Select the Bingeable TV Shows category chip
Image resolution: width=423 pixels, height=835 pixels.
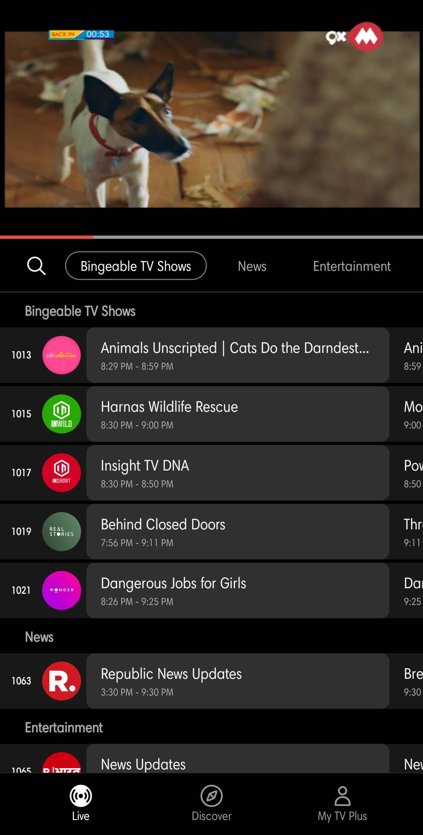point(136,266)
